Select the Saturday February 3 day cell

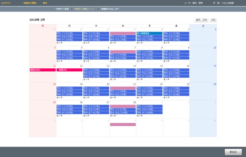[203, 37]
